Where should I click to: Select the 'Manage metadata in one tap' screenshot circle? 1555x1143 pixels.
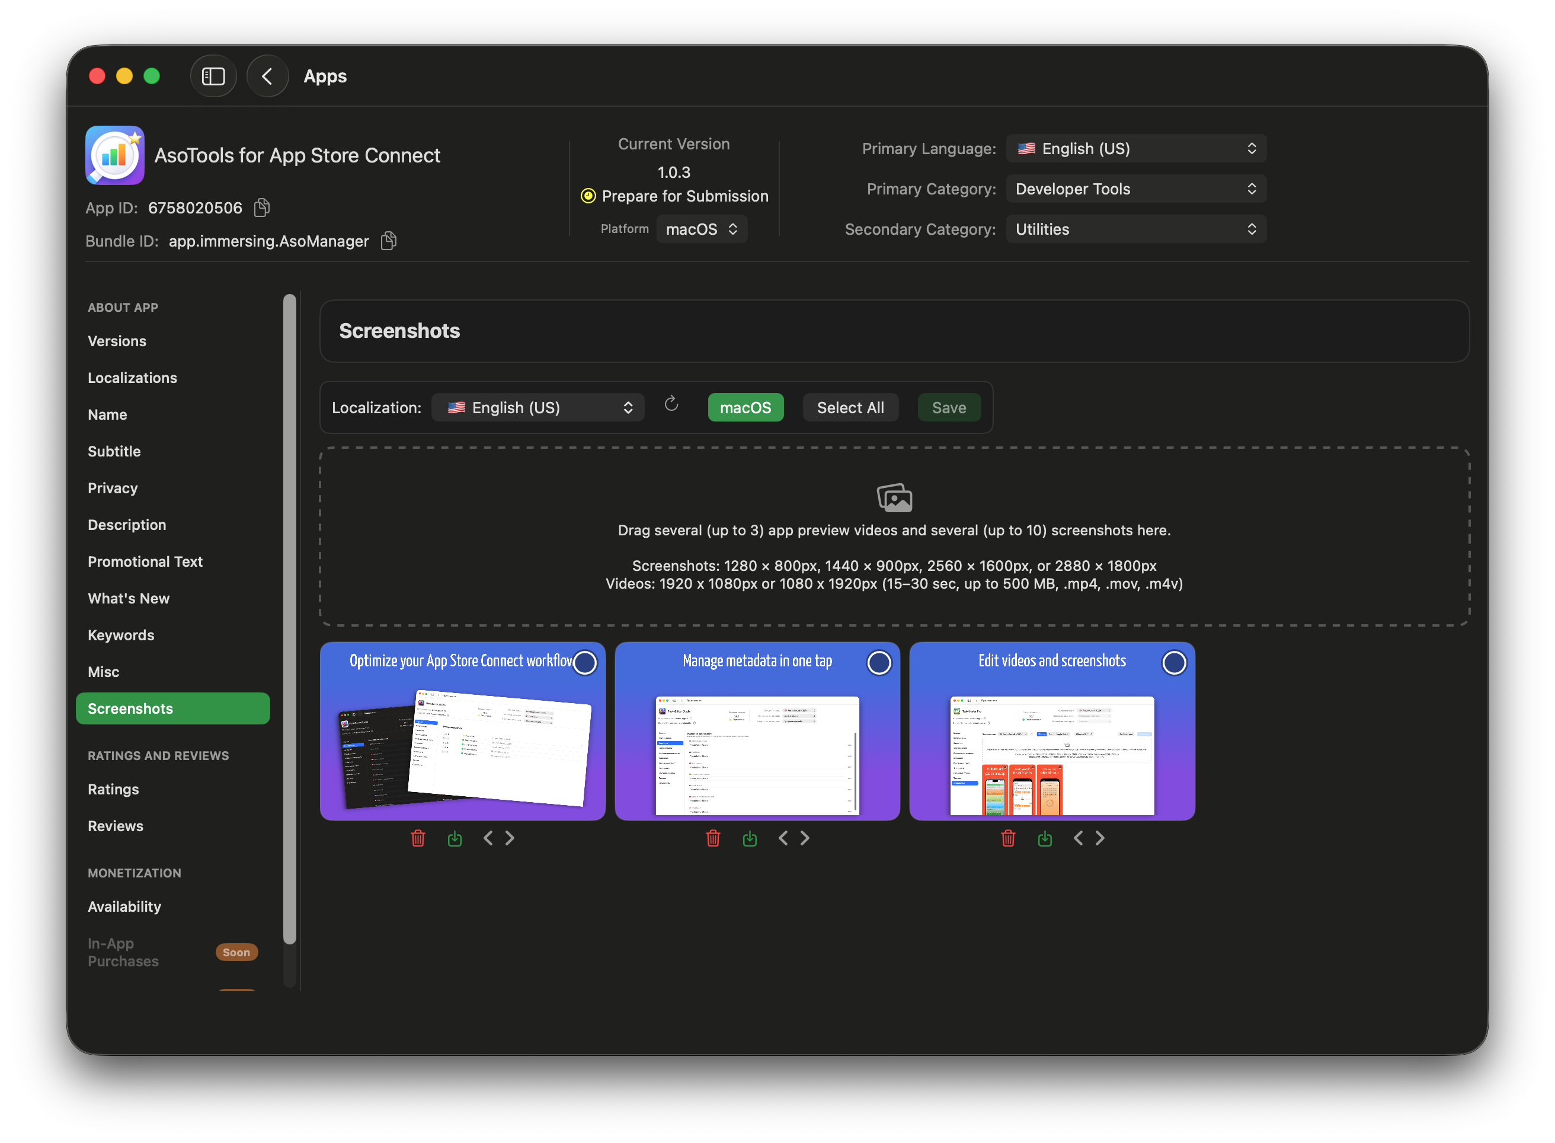[x=879, y=662]
